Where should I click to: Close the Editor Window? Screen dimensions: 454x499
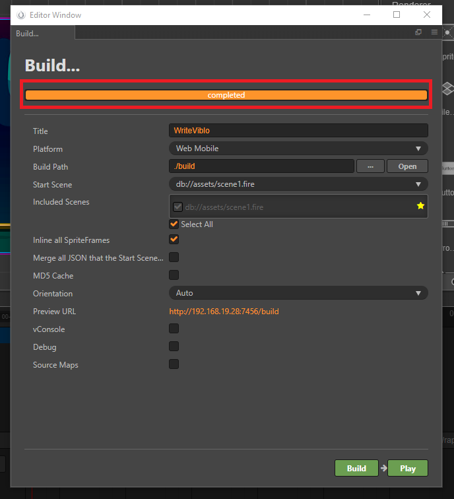[x=427, y=15]
